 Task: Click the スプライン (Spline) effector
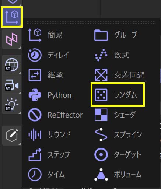[118, 134]
